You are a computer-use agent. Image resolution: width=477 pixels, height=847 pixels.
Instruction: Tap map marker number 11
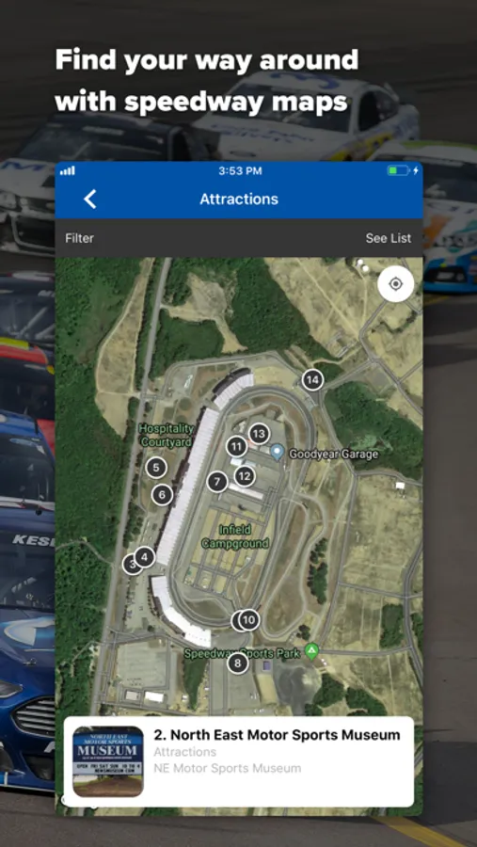pyautogui.click(x=236, y=447)
